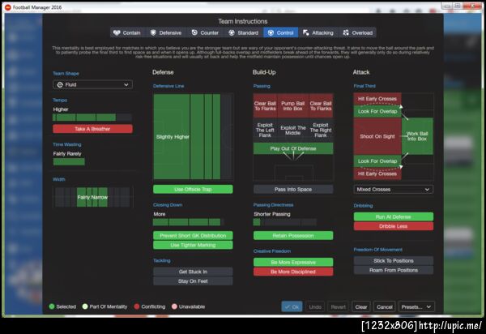Confirm with the Ok button
Image resolution: width=486 pixels, height=334 pixels.
[292, 306]
